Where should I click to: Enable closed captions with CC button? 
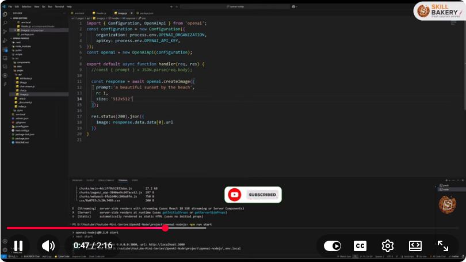point(360,246)
